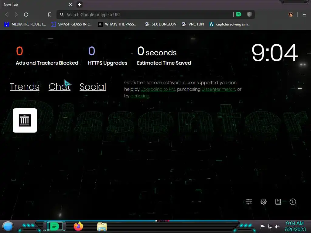Open SEX DUNGEON bookmark

point(160,24)
